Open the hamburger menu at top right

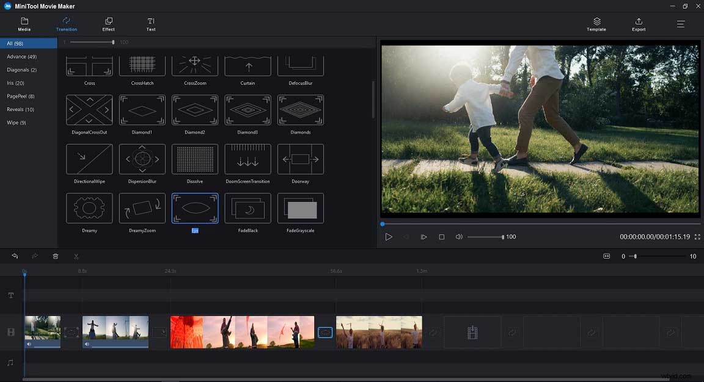[680, 24]
